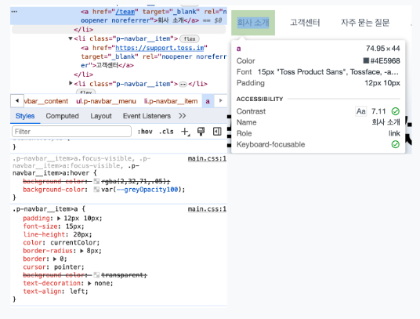Show more panel tabs via double chevron
This screenshot has width=420, height=319.
tap(183, 116)
